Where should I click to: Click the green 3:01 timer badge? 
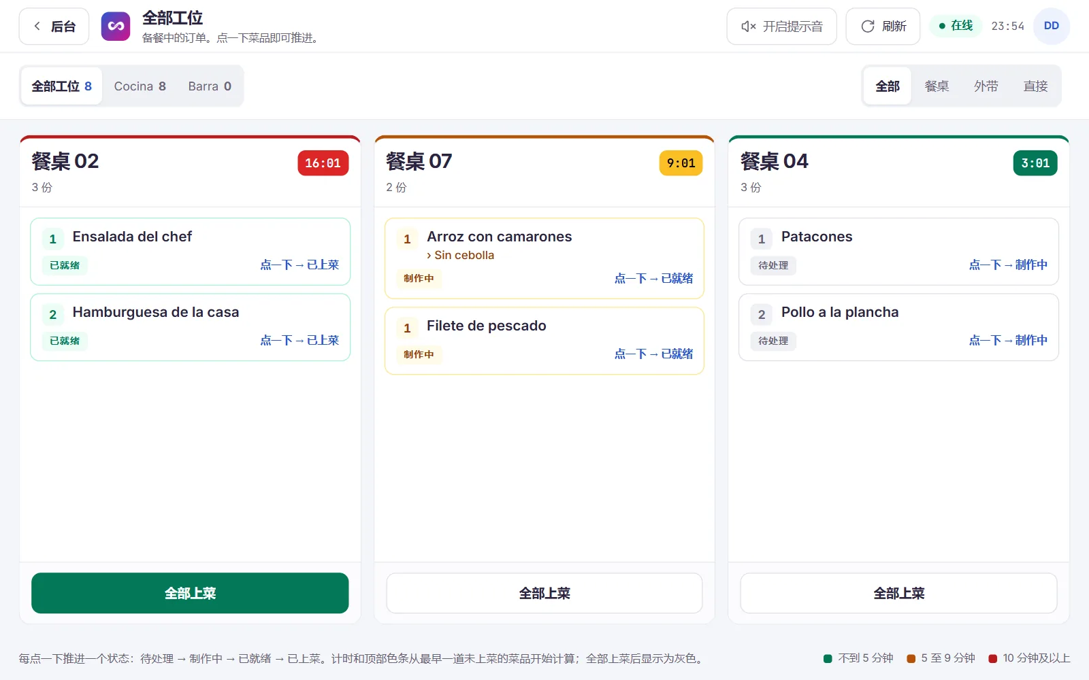coord(1035,163)
